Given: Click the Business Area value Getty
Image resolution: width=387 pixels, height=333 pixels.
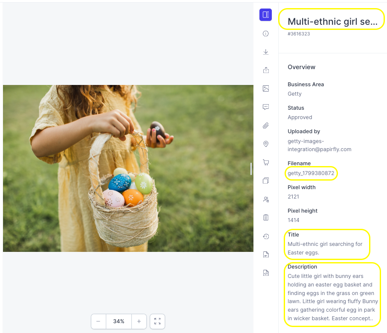Looking at the screenshot, I should coord(294,94).
